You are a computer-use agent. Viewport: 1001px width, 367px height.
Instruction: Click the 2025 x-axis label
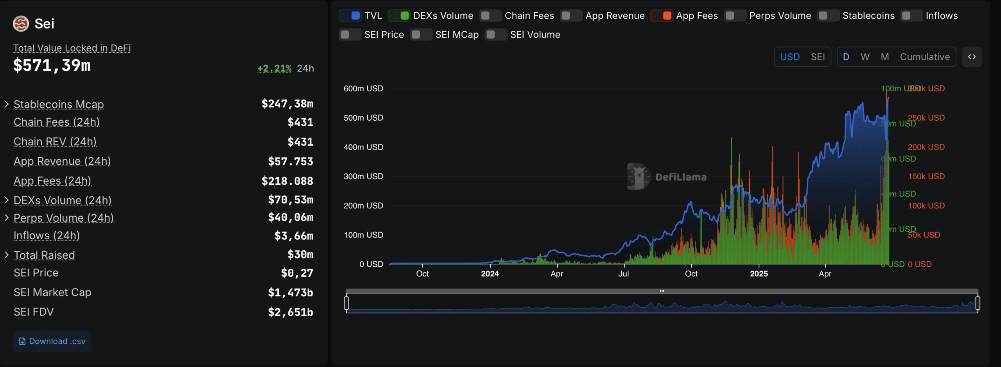pos(759,274)
